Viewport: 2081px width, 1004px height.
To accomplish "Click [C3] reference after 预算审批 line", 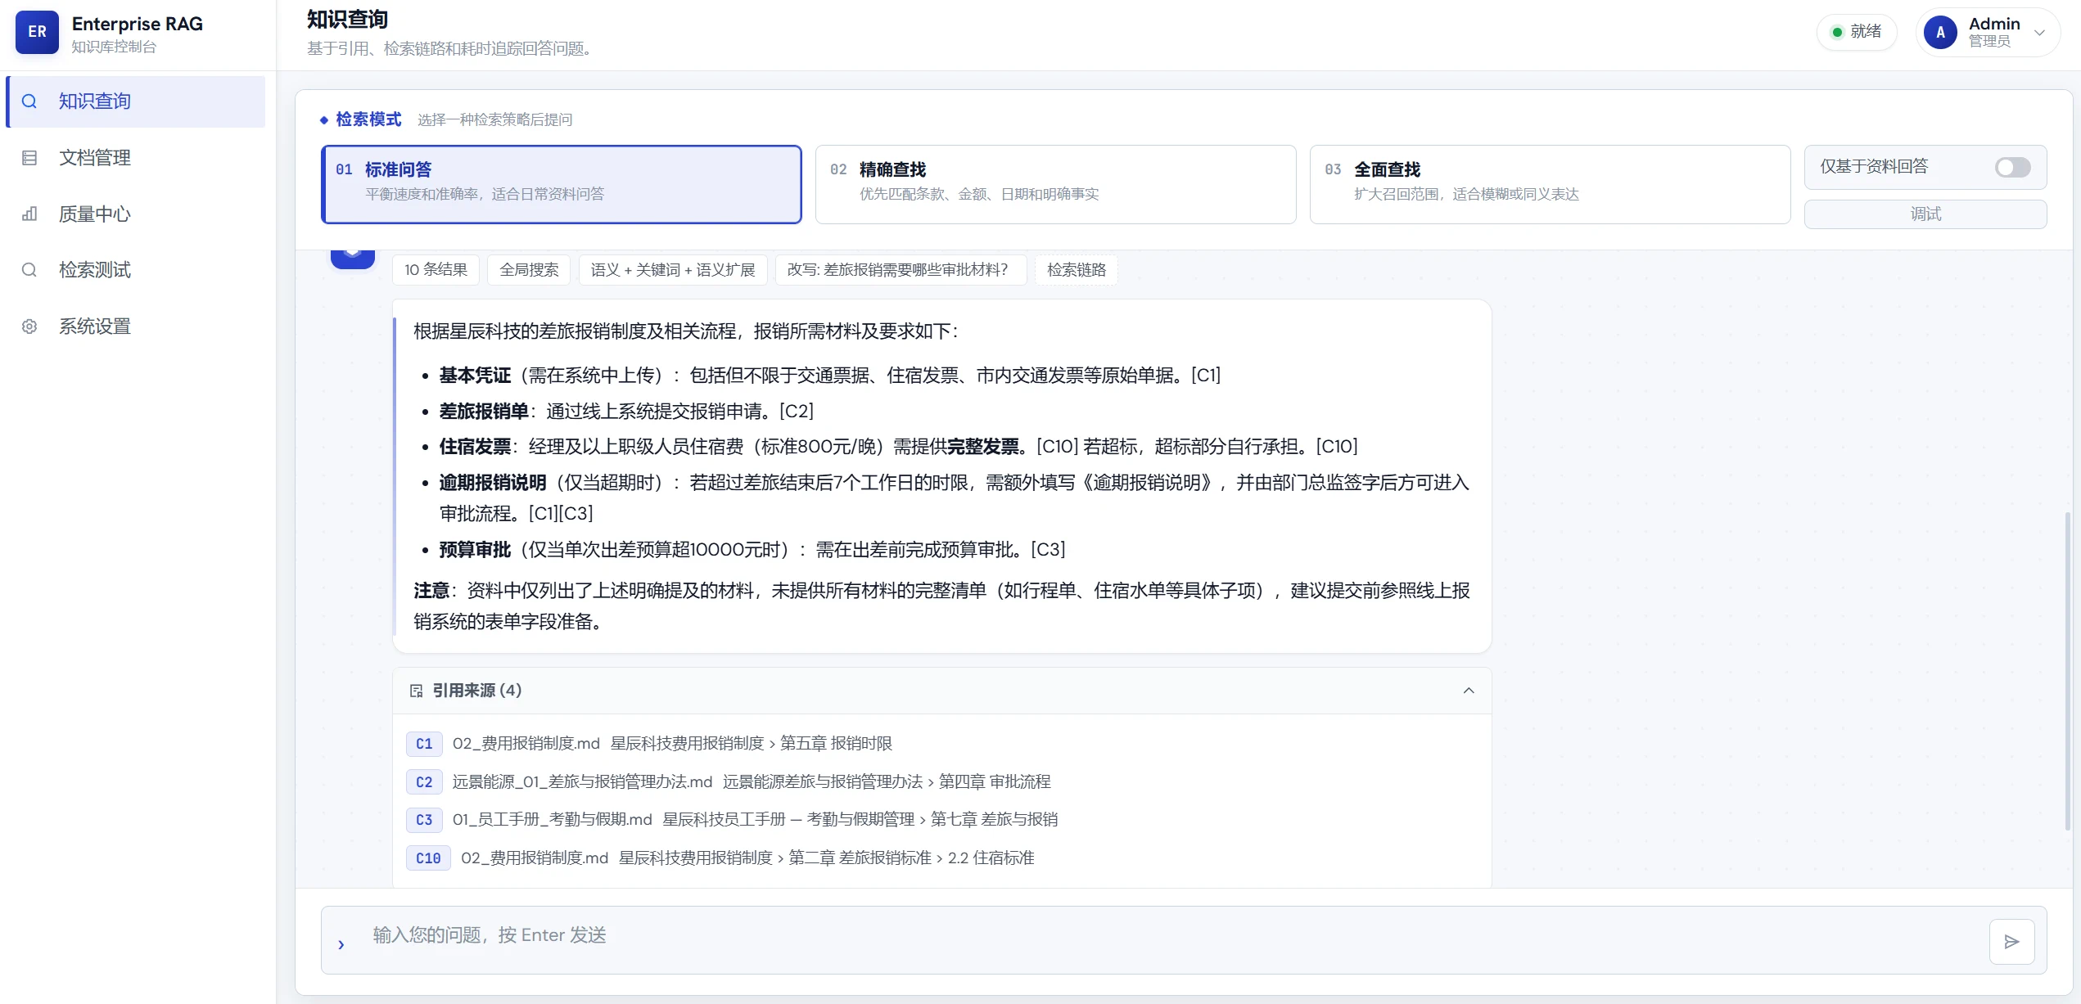I will click(x=1048, y=549).
